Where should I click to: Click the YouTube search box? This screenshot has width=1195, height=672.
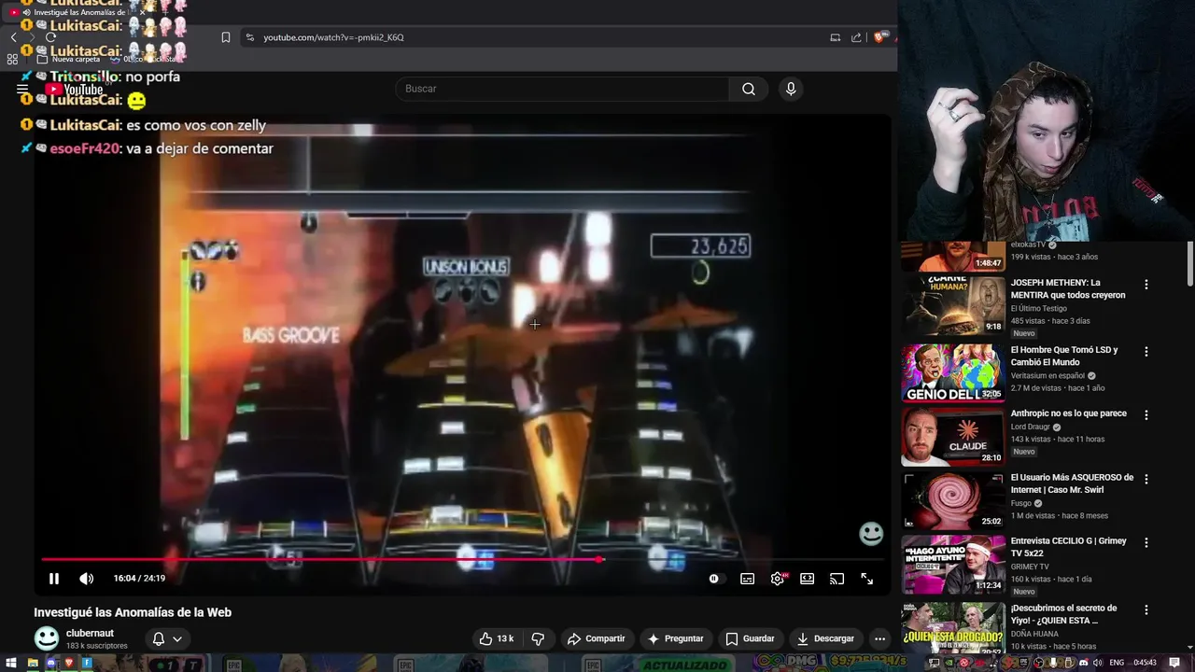pos(562,89)
